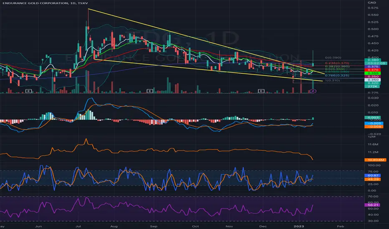Click the 0.500 price axis tick

[373, 29]
